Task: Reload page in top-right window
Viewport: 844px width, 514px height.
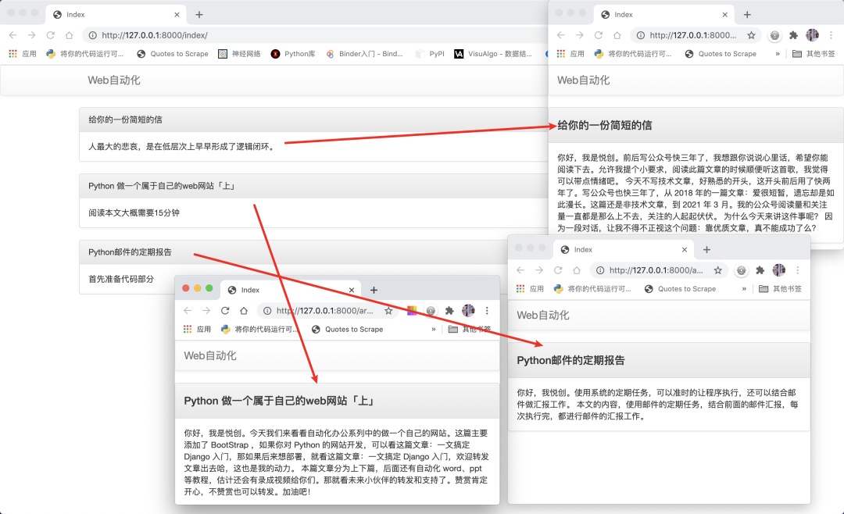Action: click(x=599, y=35)
